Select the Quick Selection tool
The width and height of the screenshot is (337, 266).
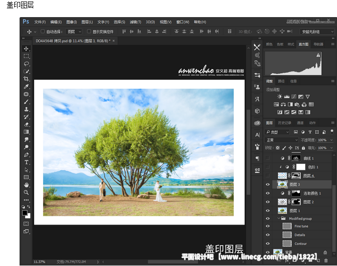pyautogui.click(x=26, y=71)
